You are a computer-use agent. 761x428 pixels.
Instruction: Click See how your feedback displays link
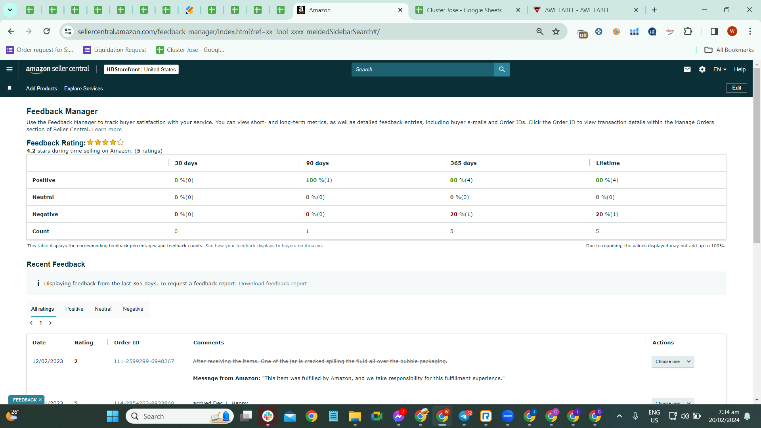coord(264,246)
